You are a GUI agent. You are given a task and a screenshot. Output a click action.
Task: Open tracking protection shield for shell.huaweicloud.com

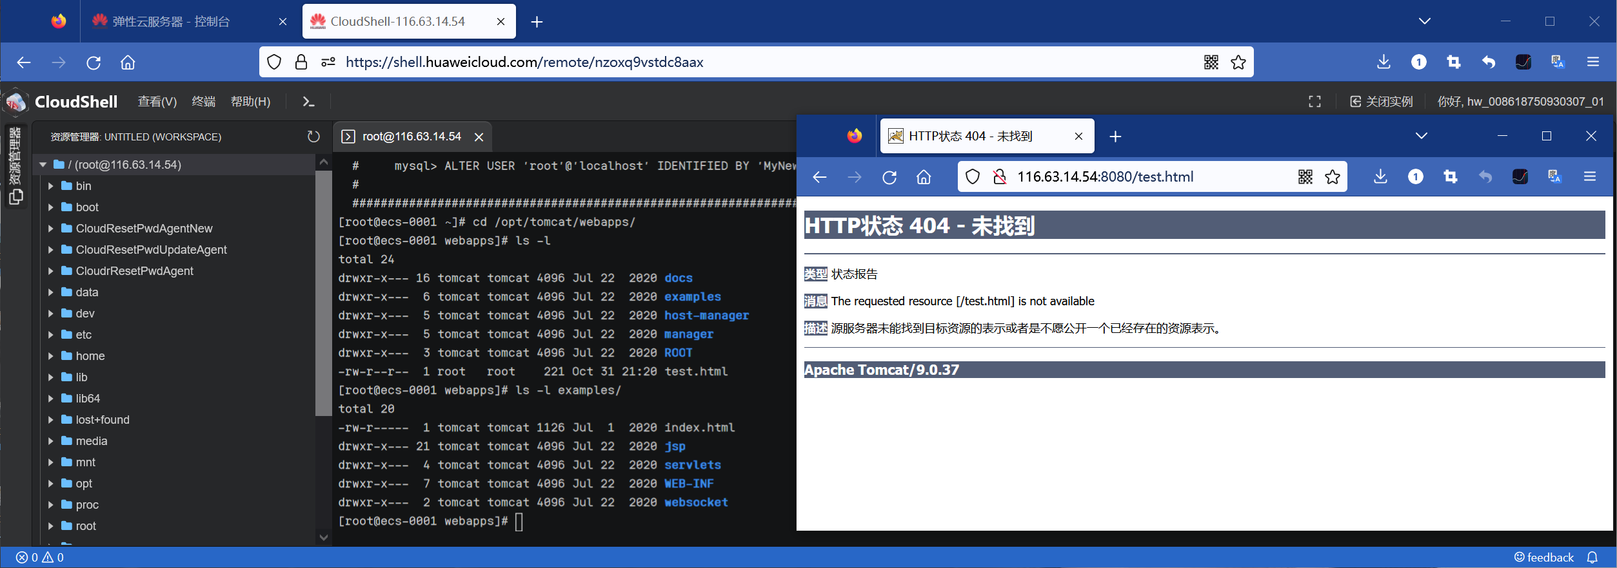[x=274, y=62]
